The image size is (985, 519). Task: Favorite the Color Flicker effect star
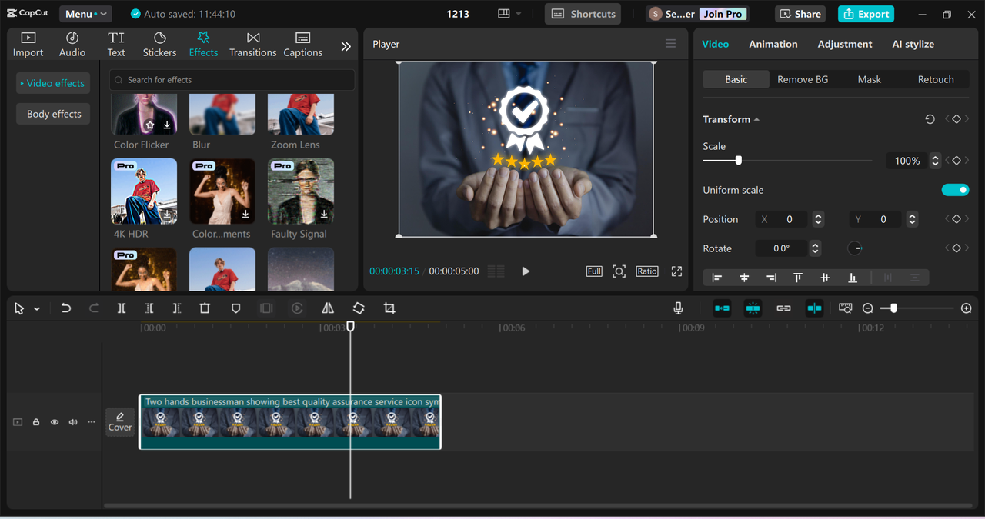(x=150, y=125)
